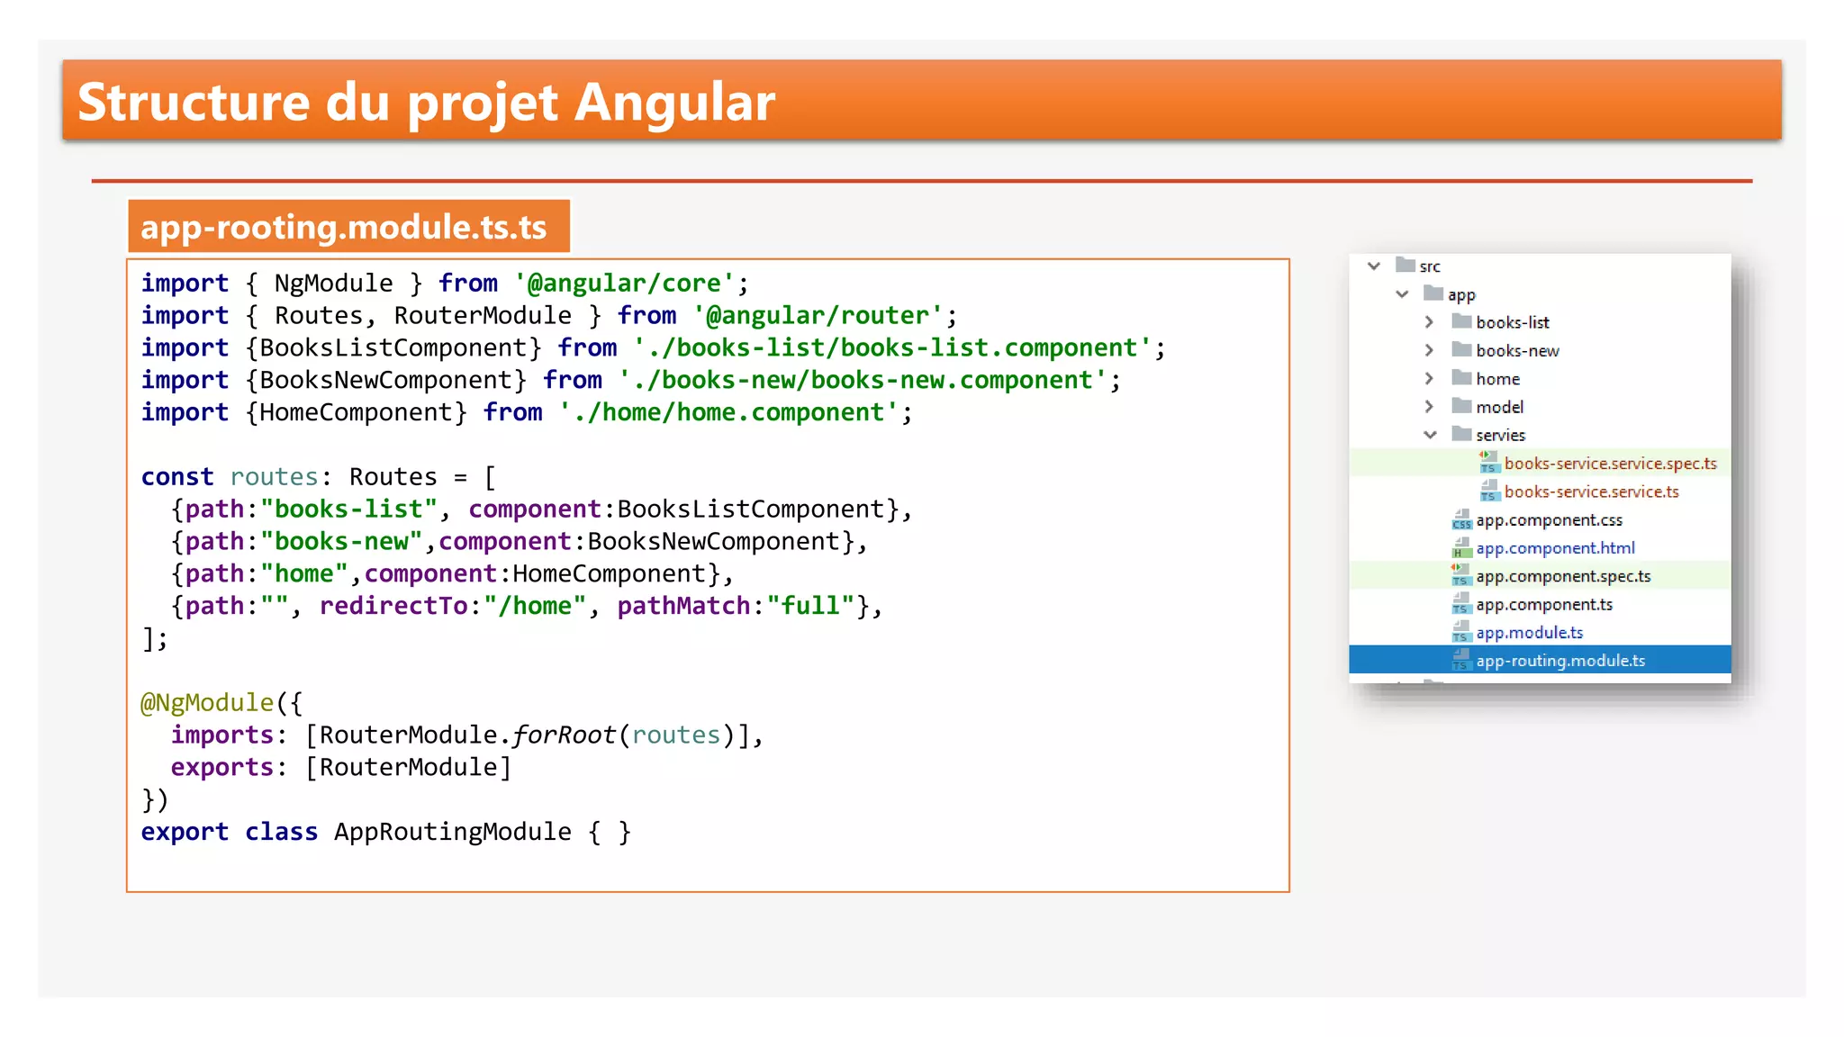Click the "books-new" route path value

341,541
